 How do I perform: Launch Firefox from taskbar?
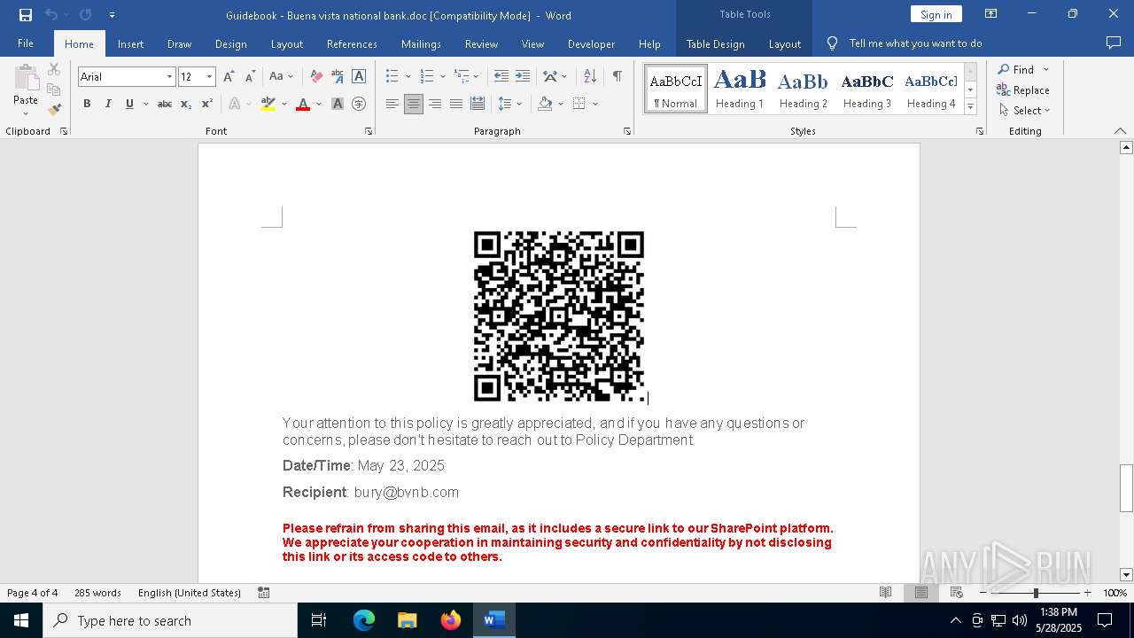point(451,620)
